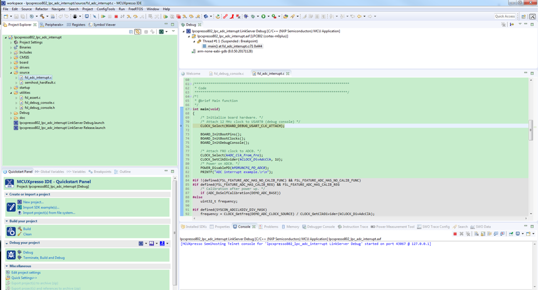Click the MCUXpresso IDE logo in Quickstart Panel
Screen dimensions: 538x290
[x=10, y=183]
